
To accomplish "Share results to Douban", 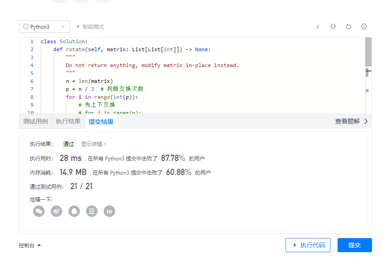I will click(91, 211).
